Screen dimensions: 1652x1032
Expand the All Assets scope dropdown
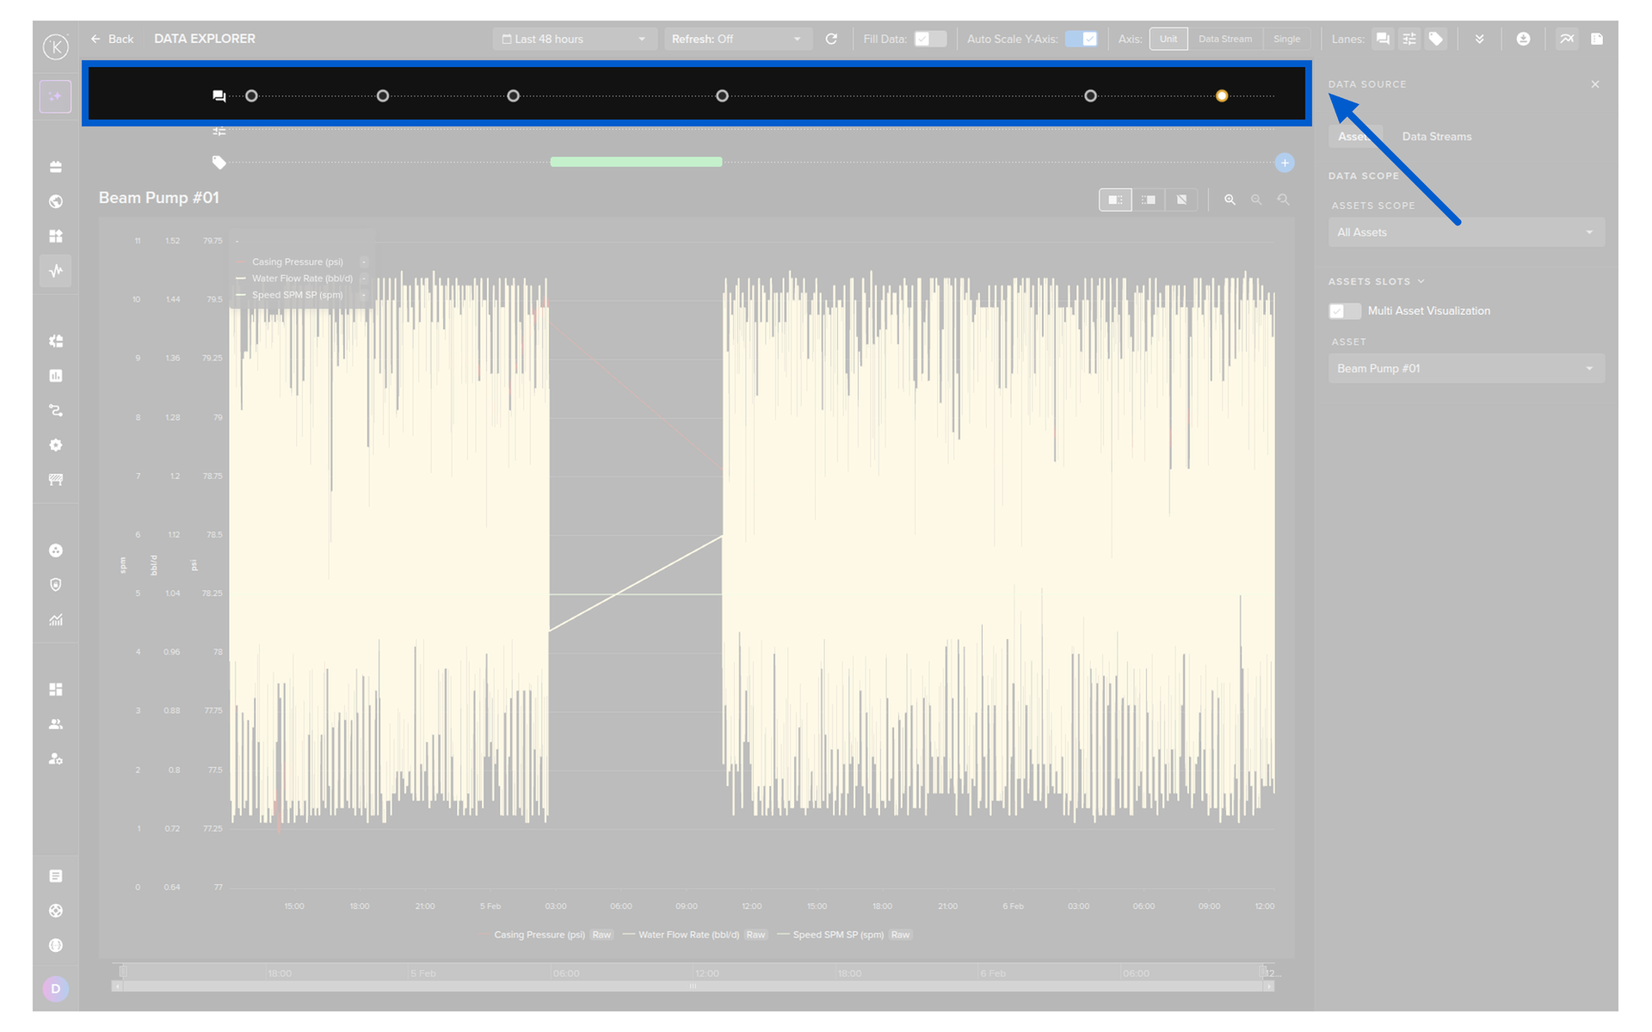click(1465, 232)
